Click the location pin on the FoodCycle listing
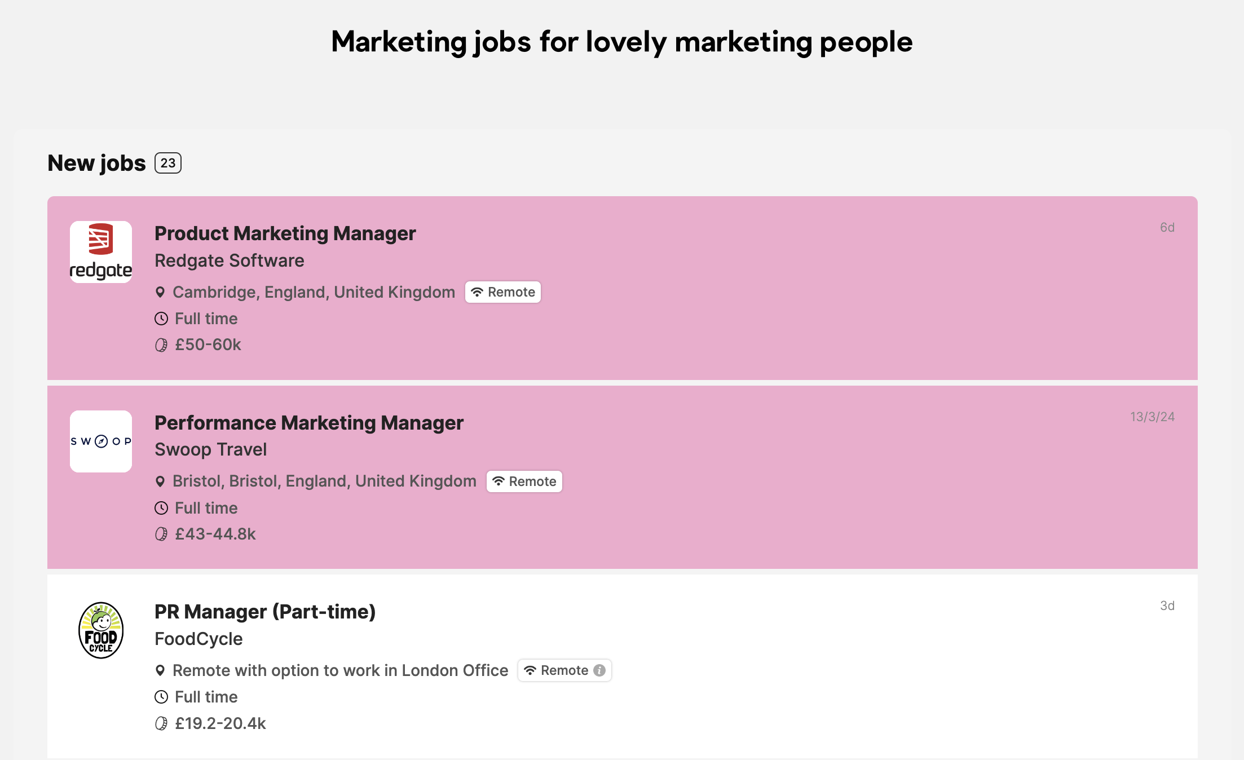The height and width of the screenshot is (760, 1244). (161, 670)
